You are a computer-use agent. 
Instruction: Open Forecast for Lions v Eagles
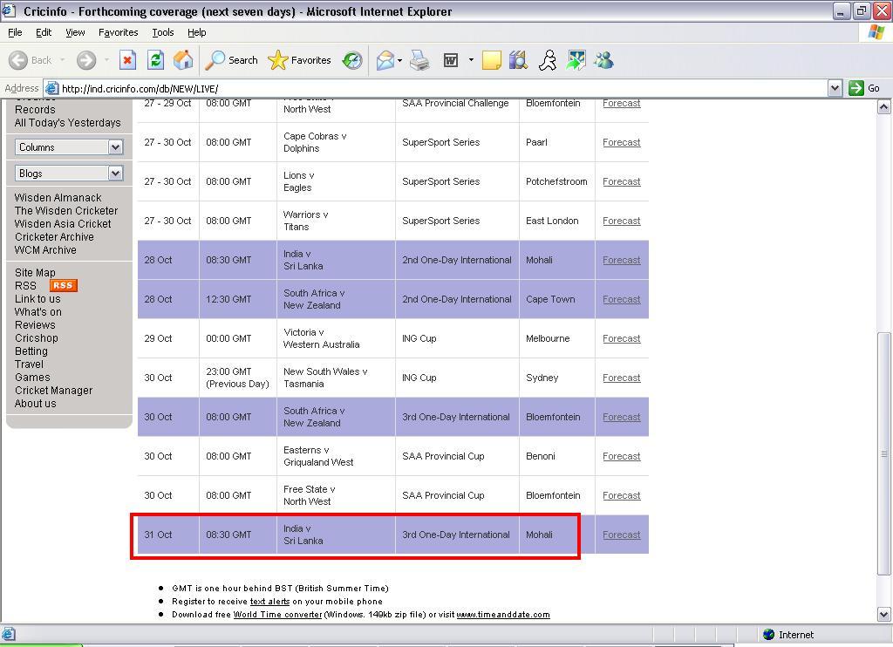(x=621, y=181)
